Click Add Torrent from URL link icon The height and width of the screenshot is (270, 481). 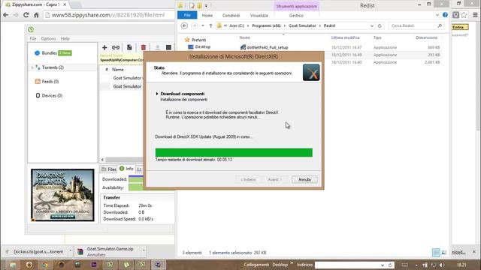[116, 47]
